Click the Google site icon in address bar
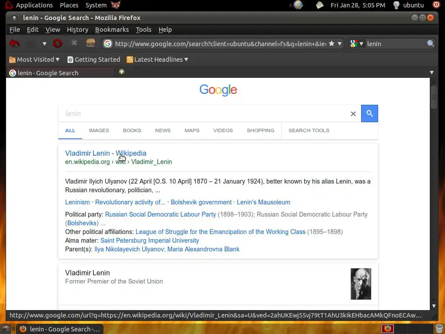The image size is (445, 334). click(108, 43)
